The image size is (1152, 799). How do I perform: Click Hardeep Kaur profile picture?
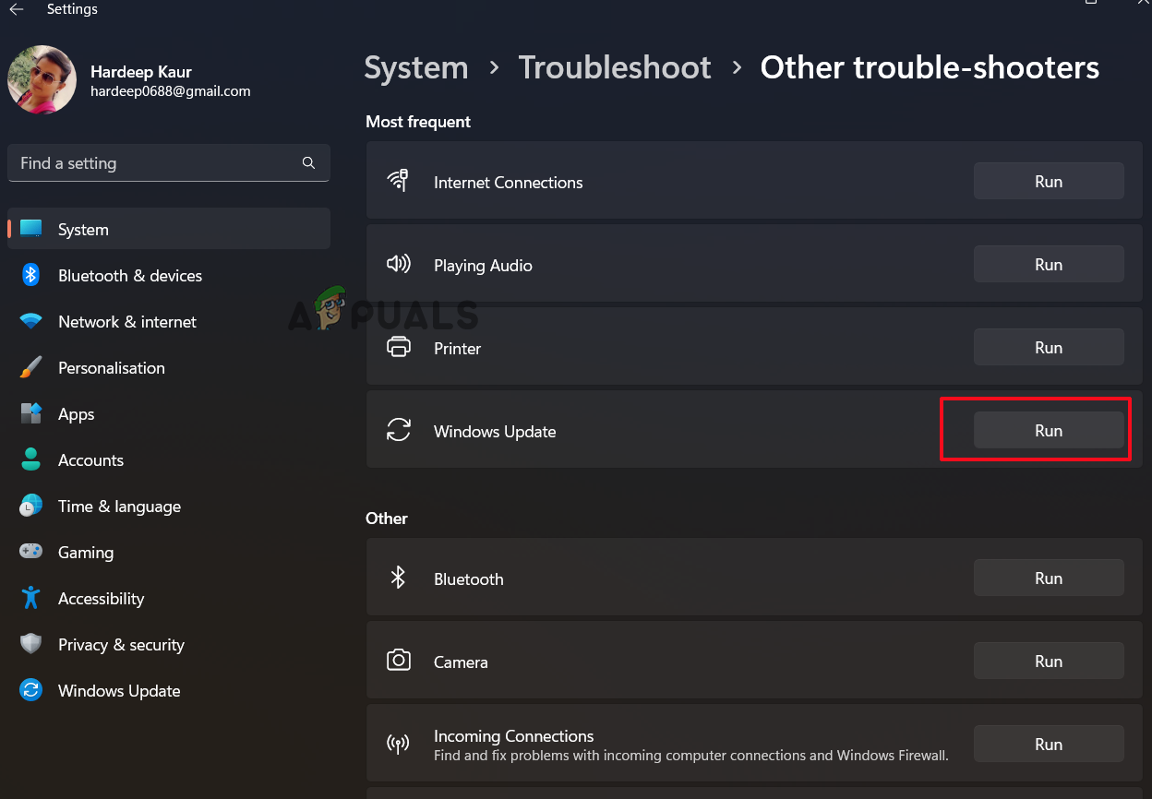click(42, 79)
